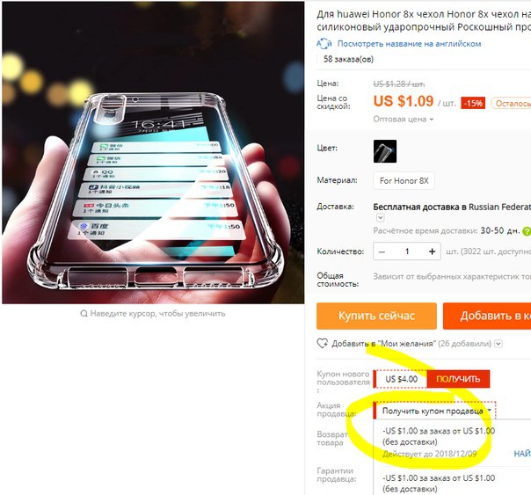Click the quantity input field

tap(407, 251)
